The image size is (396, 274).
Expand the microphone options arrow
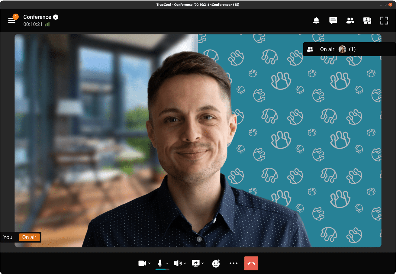(x=167, y=263)
